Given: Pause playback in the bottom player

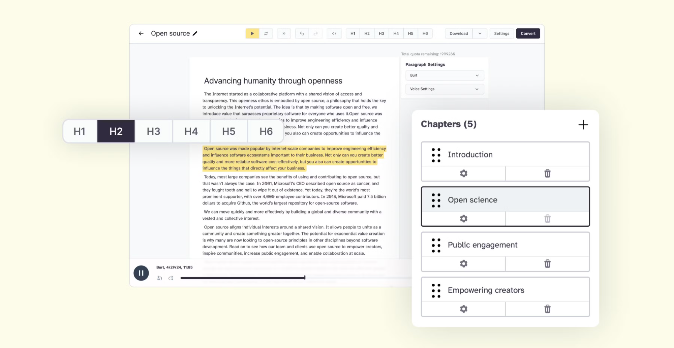Looking at the screenshot, I should click(141, 273).
